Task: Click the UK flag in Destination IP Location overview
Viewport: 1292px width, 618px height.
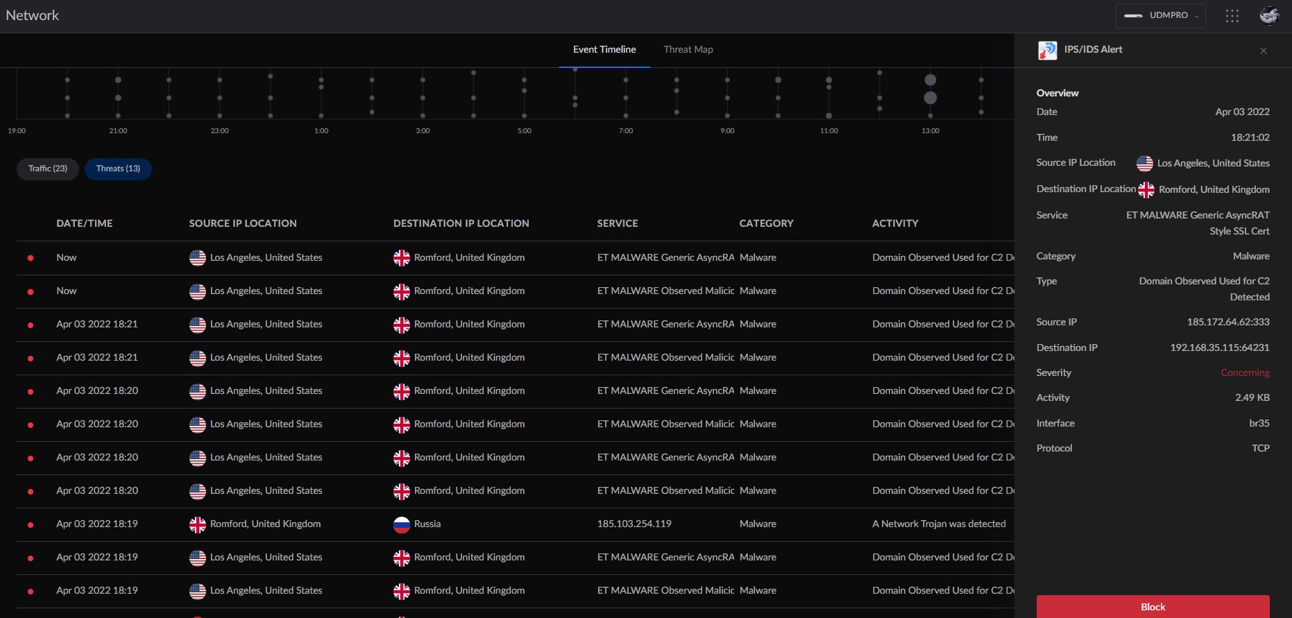Action: (x=1146, y=189)
